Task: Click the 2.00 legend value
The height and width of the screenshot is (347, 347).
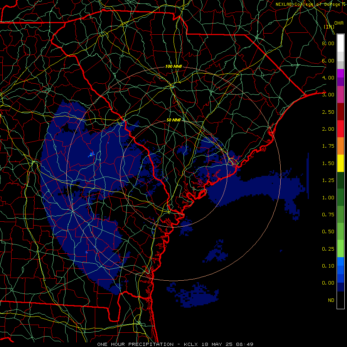Action: click(x=328, y=129)
